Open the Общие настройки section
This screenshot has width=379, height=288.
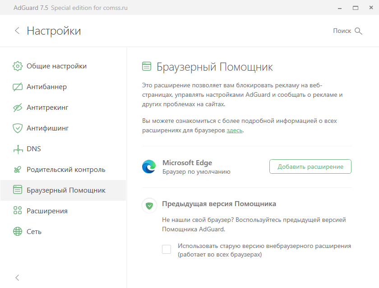[x=56, y=66]
